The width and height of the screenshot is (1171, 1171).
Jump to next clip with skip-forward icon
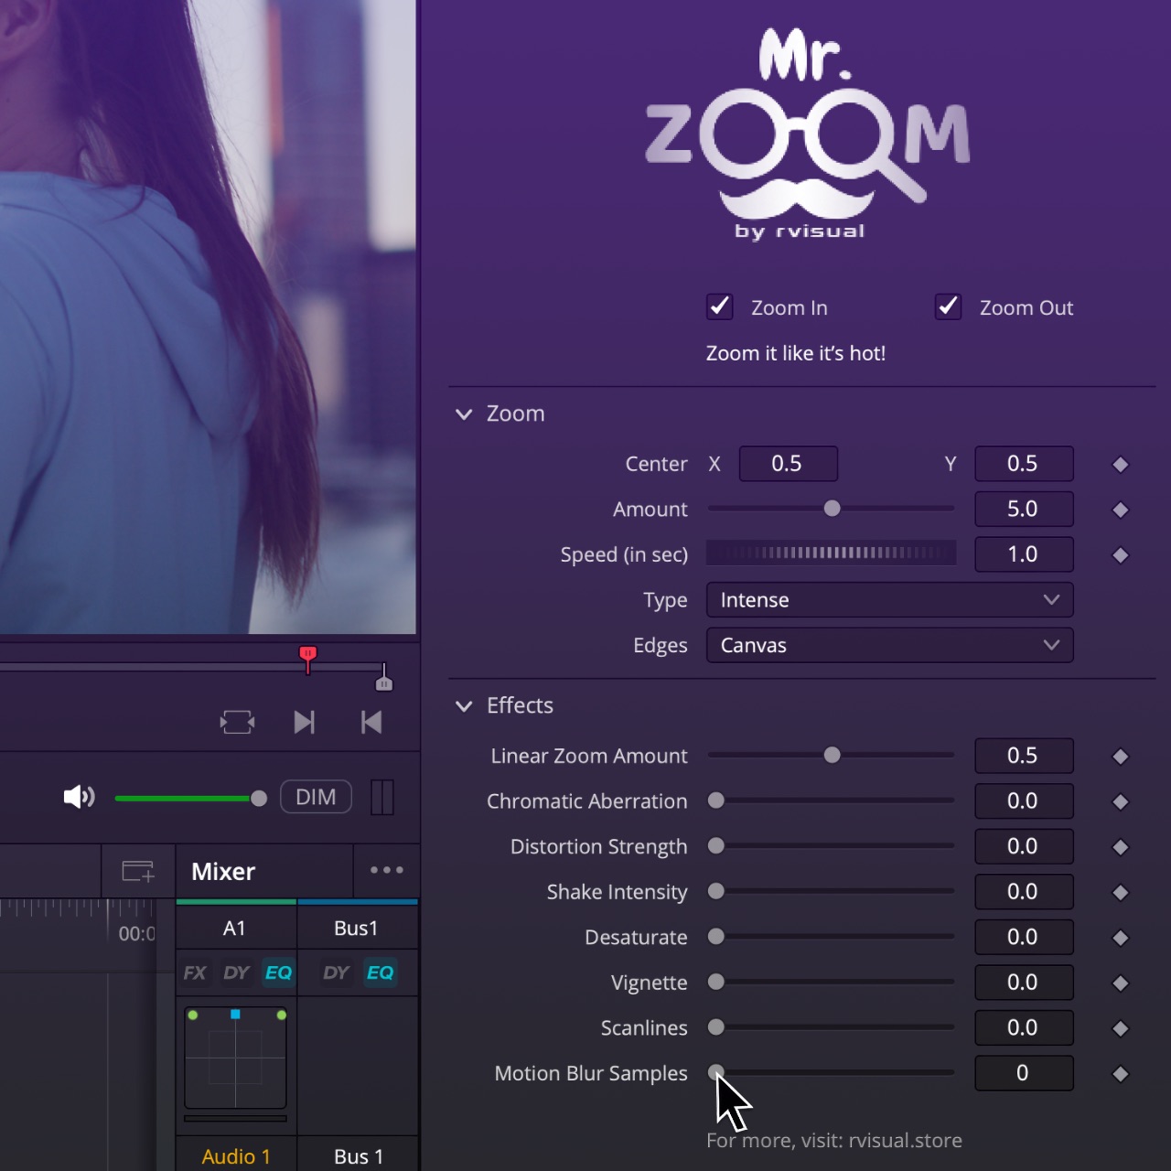pyautogui.click(x=305, y=723)
